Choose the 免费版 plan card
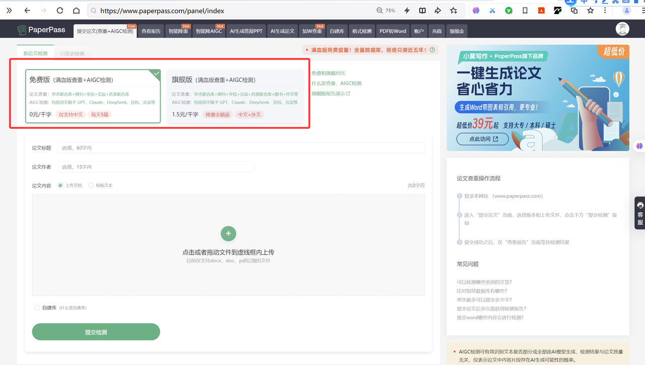 click(93, 96)
